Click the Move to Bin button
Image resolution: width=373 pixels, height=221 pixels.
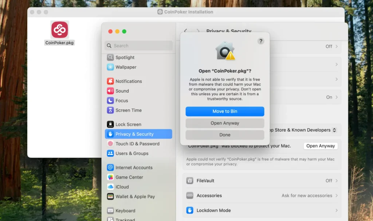point(225,111)
